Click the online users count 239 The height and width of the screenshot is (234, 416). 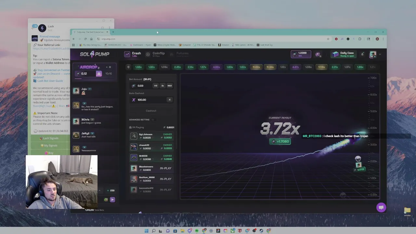pos(111,190)
